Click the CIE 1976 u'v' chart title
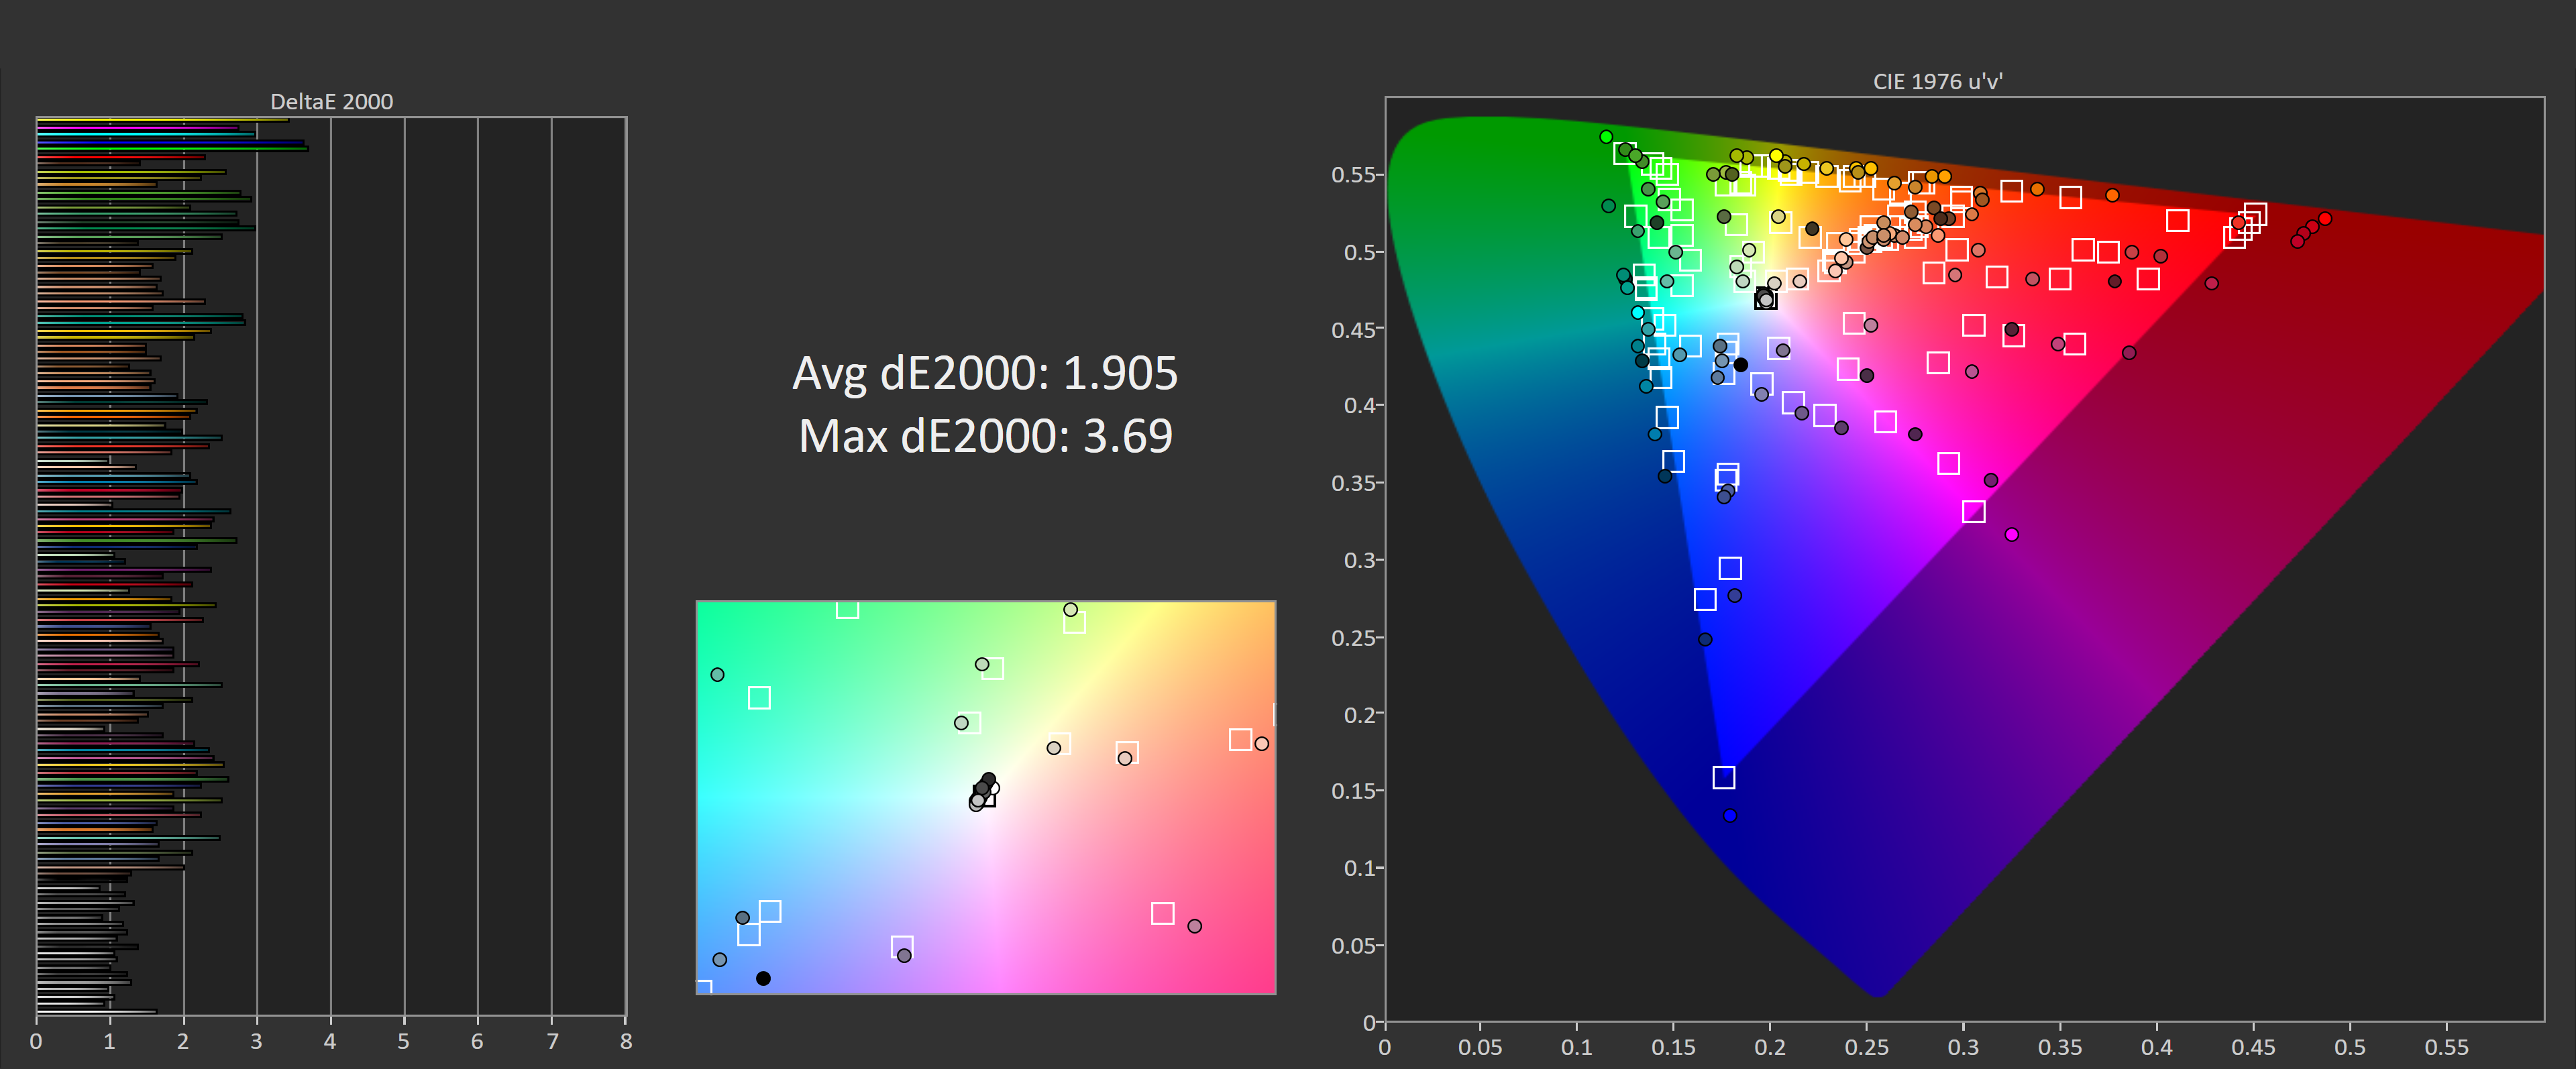 1937,81
